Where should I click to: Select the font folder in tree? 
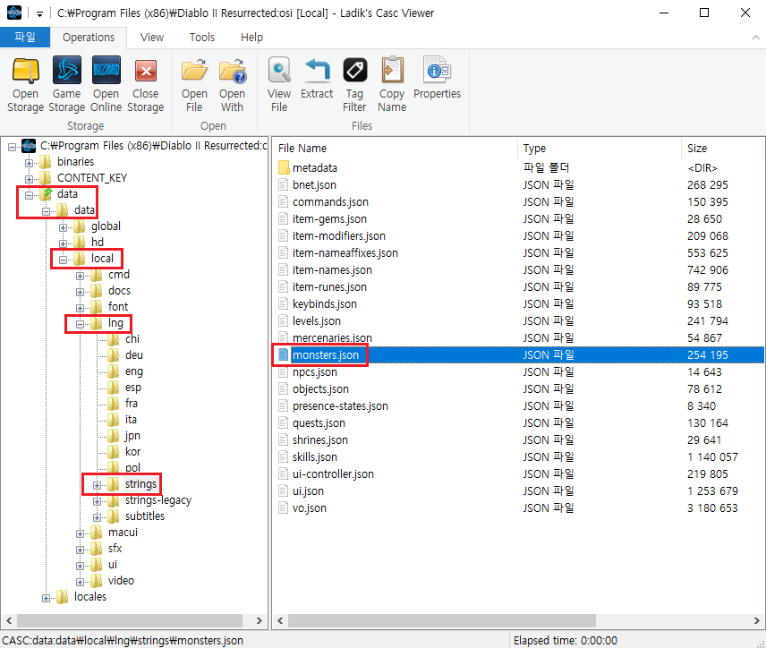[118, 306]
